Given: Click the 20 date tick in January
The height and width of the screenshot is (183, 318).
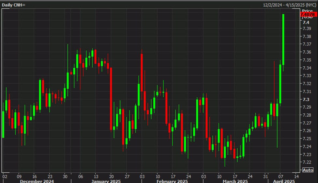Looking at the screenshot, I should (x=111, y=176).
